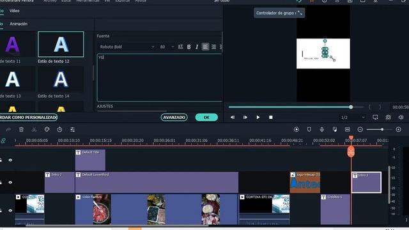
Task: Open the audio mixer music note icon
Action: tap(335, 129)
